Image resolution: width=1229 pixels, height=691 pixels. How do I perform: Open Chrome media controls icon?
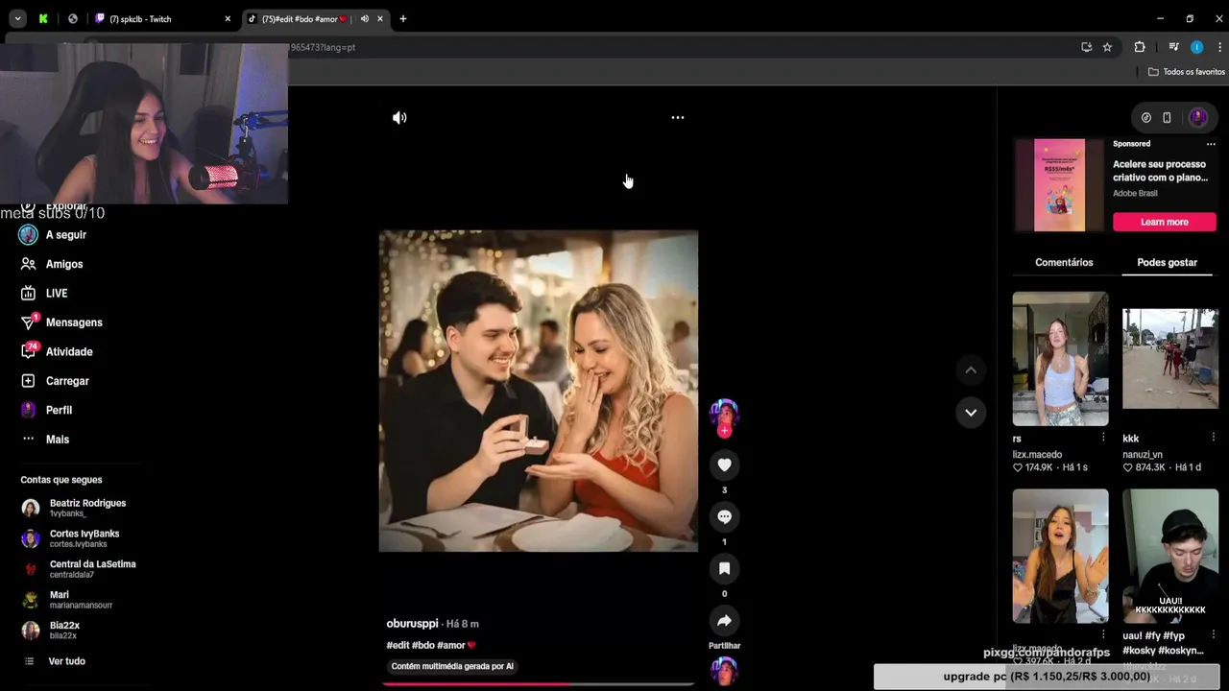pos(1173,47)
